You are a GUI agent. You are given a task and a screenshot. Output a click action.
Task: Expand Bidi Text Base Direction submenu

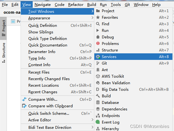pyautogui.click(x=57, y=127)
